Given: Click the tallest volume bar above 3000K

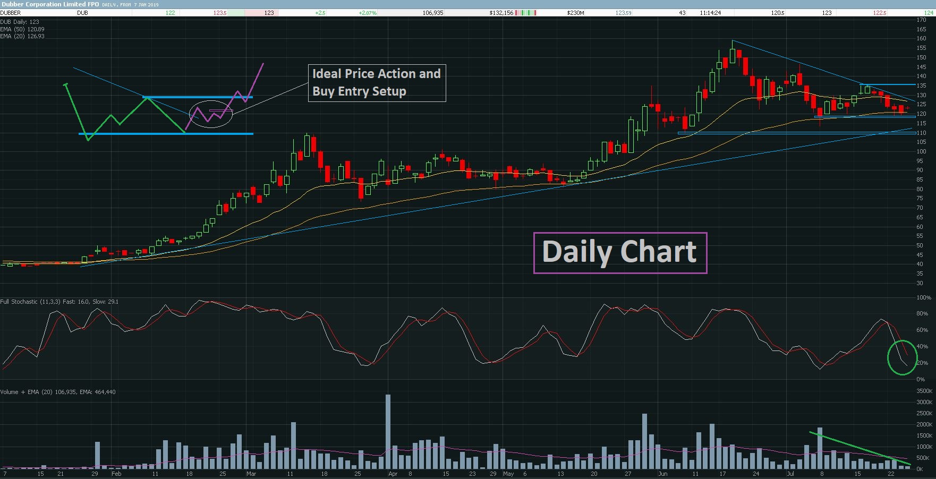Looking at the screenshot, I should pyautogui.click(x=388, y=432).
